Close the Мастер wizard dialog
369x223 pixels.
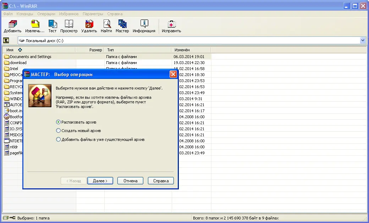[x=173, y=74]
